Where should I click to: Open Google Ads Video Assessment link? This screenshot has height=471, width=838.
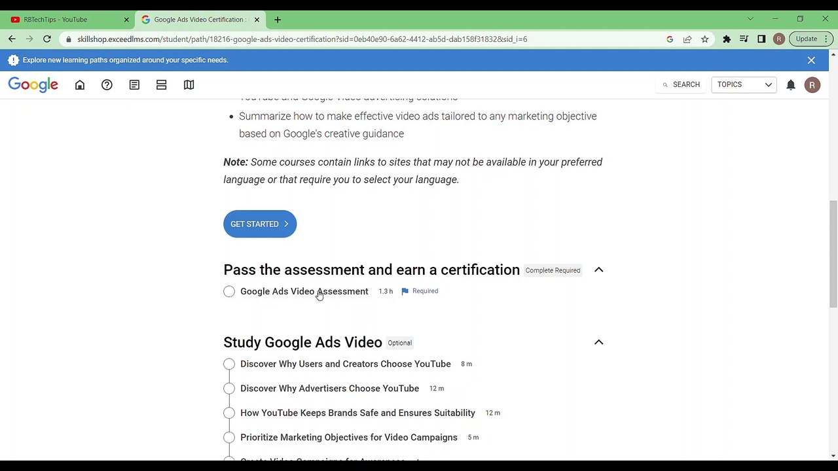pos(304,291)
